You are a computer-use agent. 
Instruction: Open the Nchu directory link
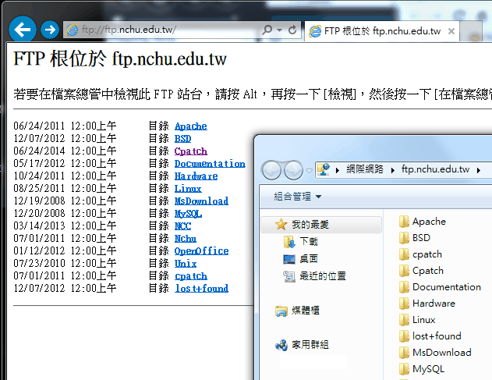point(186,238)
